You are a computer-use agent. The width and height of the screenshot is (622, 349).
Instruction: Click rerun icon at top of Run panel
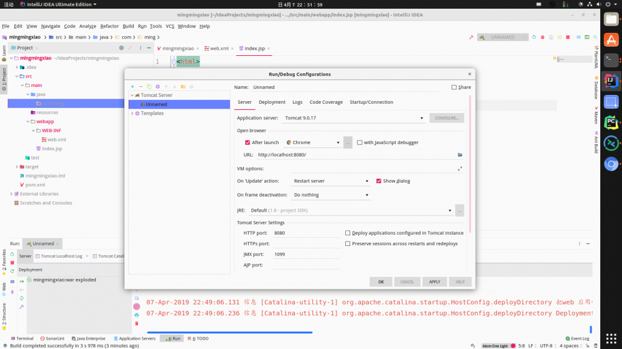(12, 255)
